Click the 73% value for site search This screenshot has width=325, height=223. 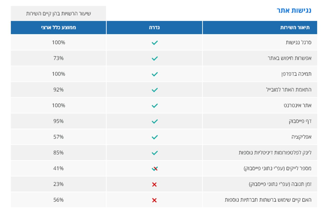58,58
